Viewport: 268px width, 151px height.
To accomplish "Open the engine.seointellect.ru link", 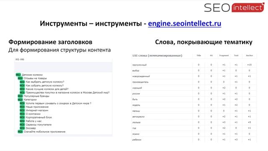I will point(184,23).
